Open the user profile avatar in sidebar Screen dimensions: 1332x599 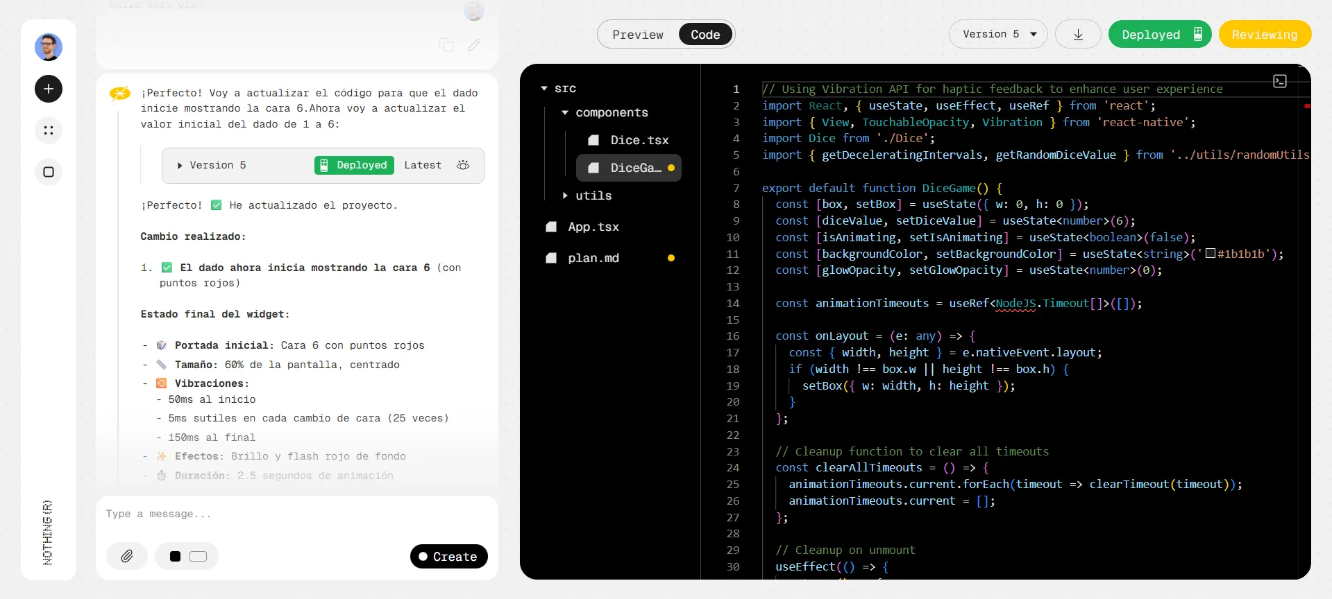click(49, 47)
